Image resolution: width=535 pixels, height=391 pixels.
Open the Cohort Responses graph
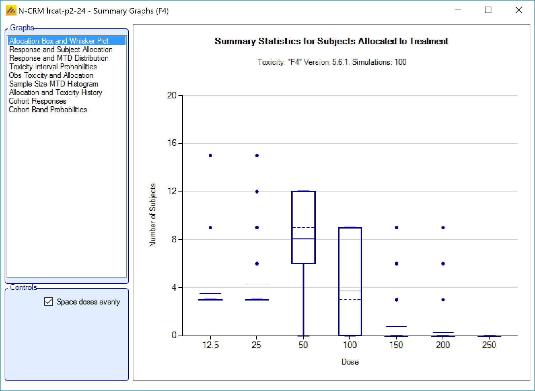coord(38,101)
